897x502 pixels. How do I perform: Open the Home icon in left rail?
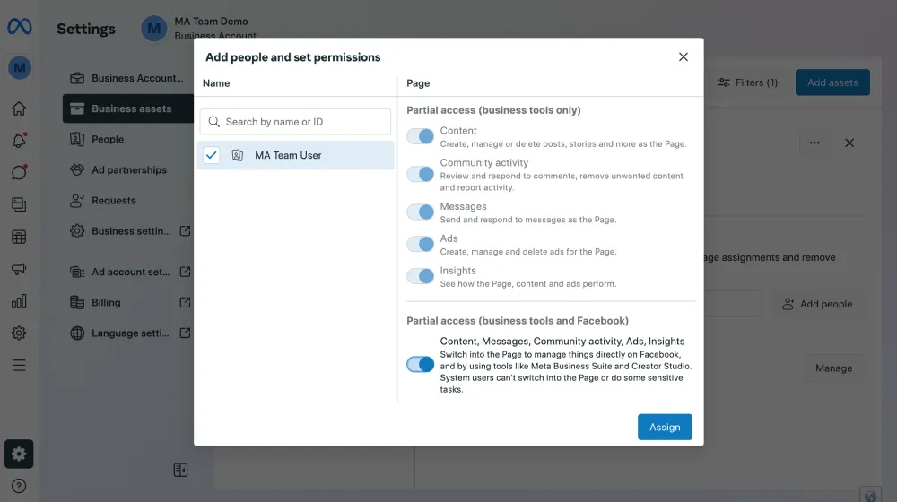tap(19, 108)
